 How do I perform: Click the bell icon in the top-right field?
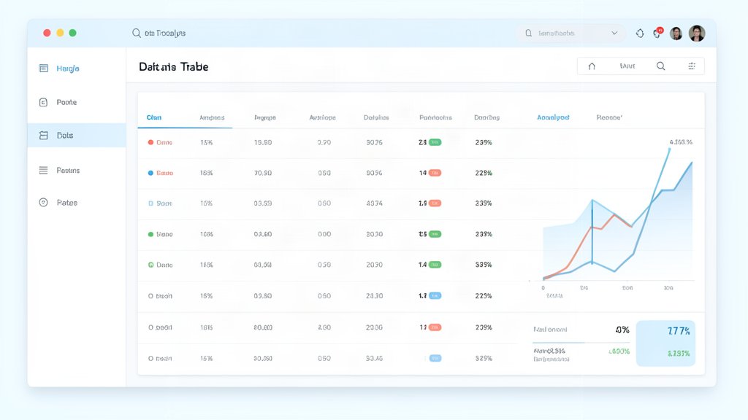click(529, 33)
